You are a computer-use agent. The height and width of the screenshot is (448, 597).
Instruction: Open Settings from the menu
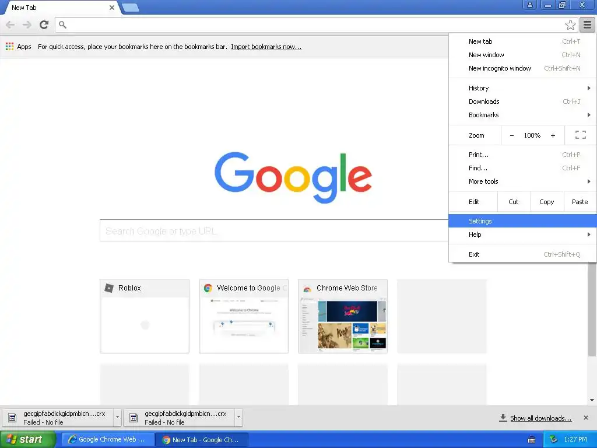[522, 221]
